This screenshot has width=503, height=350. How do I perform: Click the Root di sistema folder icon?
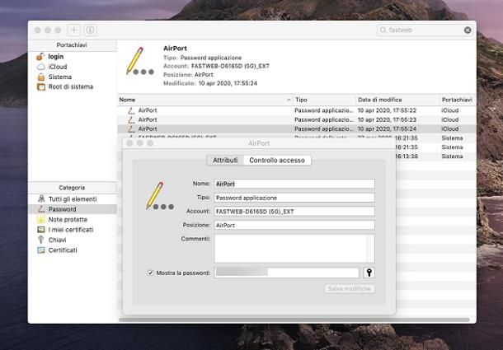point(41,86)
